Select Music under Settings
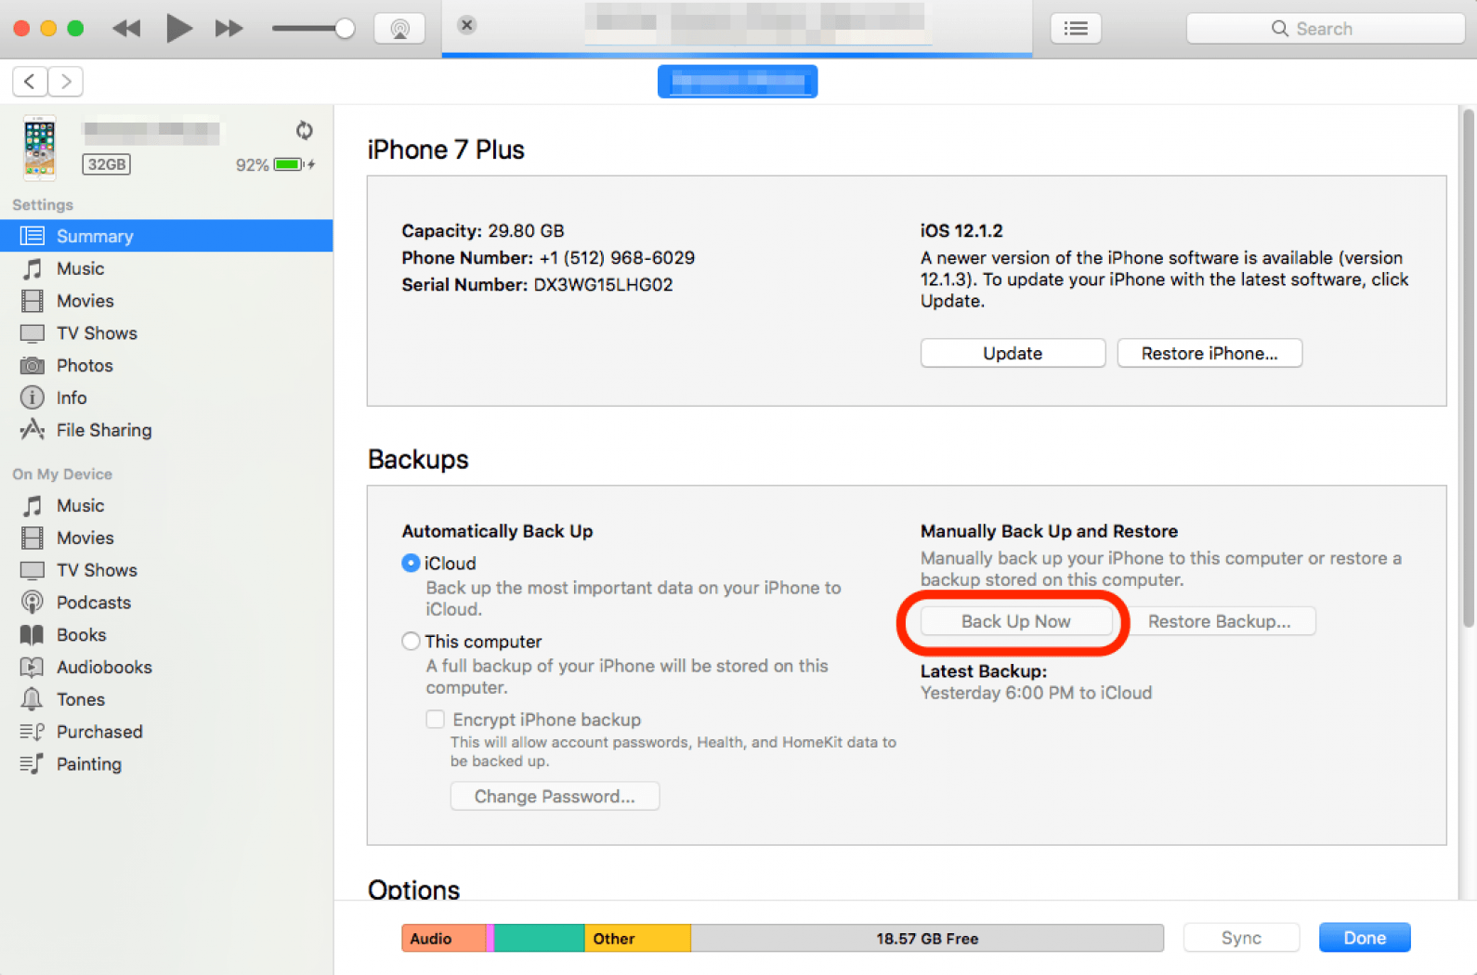The height and width of the screenshot is (975, 1477). (166, 268)
